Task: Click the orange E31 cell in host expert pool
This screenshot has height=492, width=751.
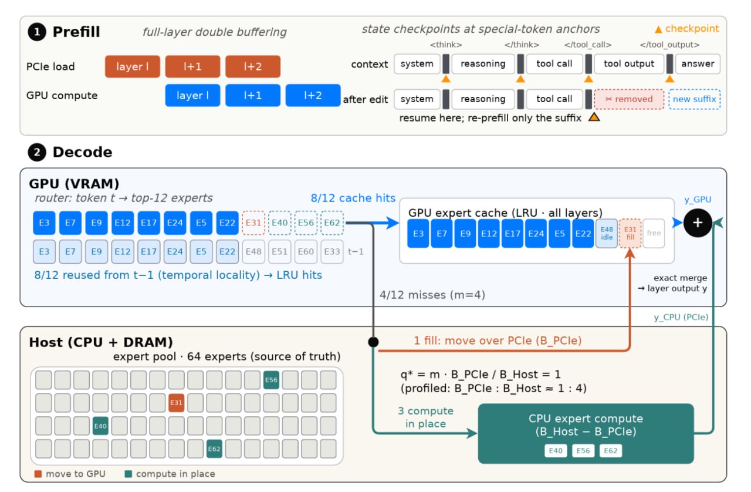Action: click(176, 403)
